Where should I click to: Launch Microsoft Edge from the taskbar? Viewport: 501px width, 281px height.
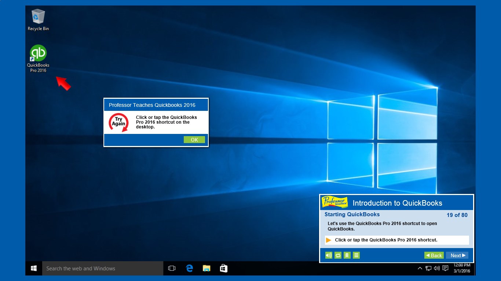189,268
